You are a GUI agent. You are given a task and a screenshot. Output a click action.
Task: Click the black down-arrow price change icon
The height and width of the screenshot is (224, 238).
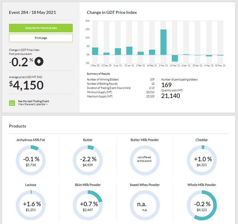pos(39,62)
